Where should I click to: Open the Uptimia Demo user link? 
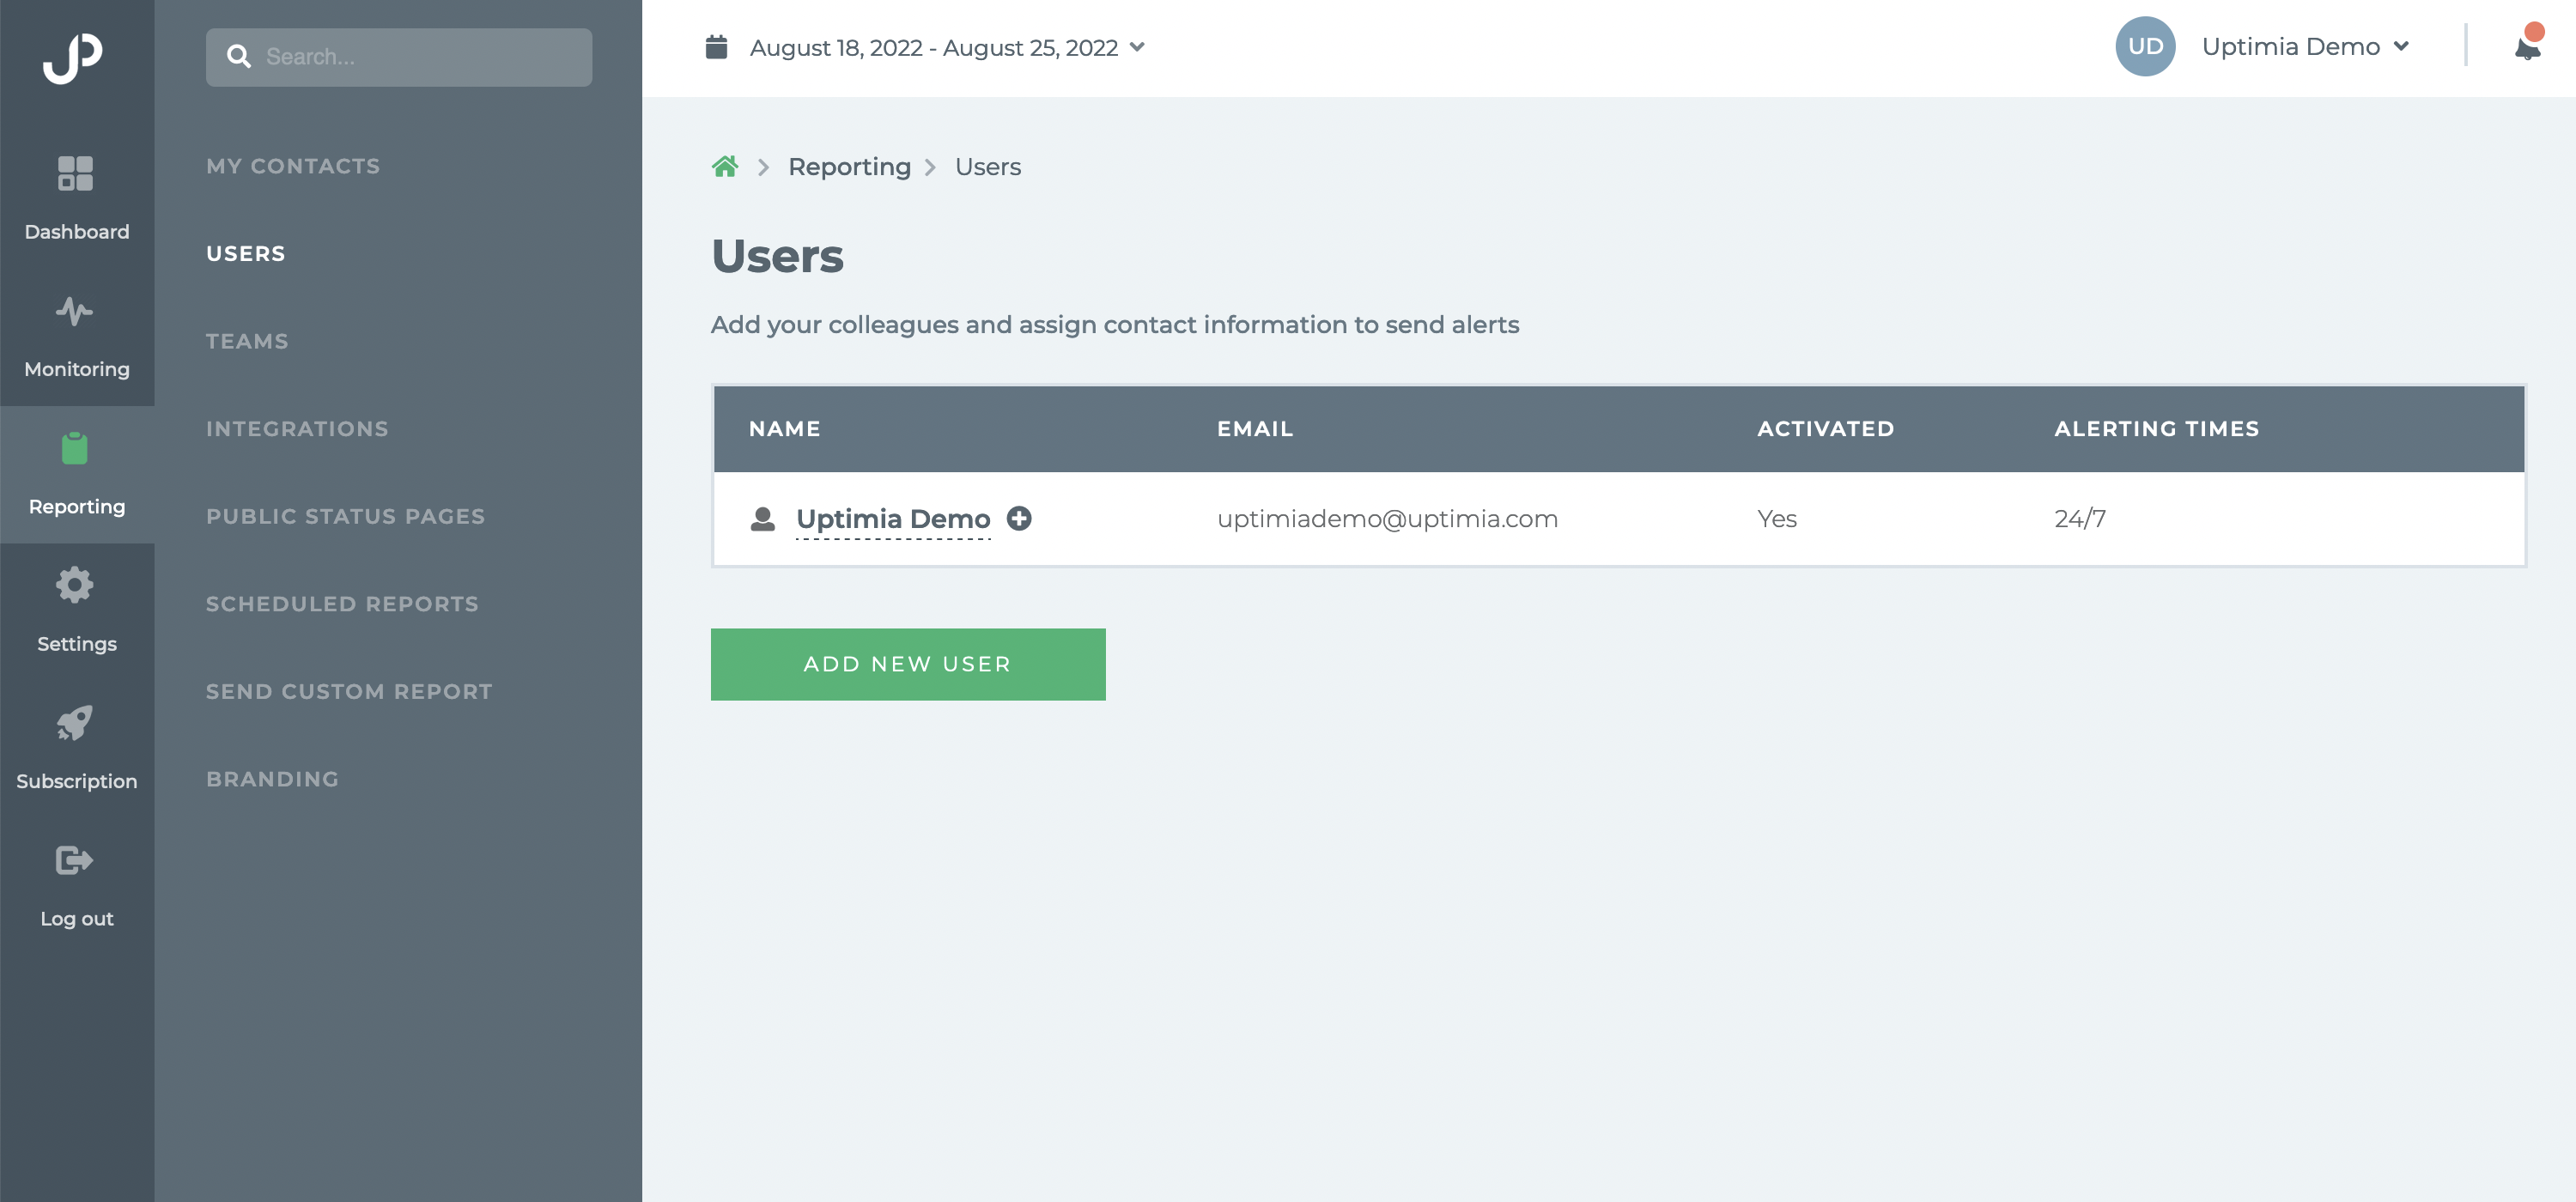coord(893,519)
